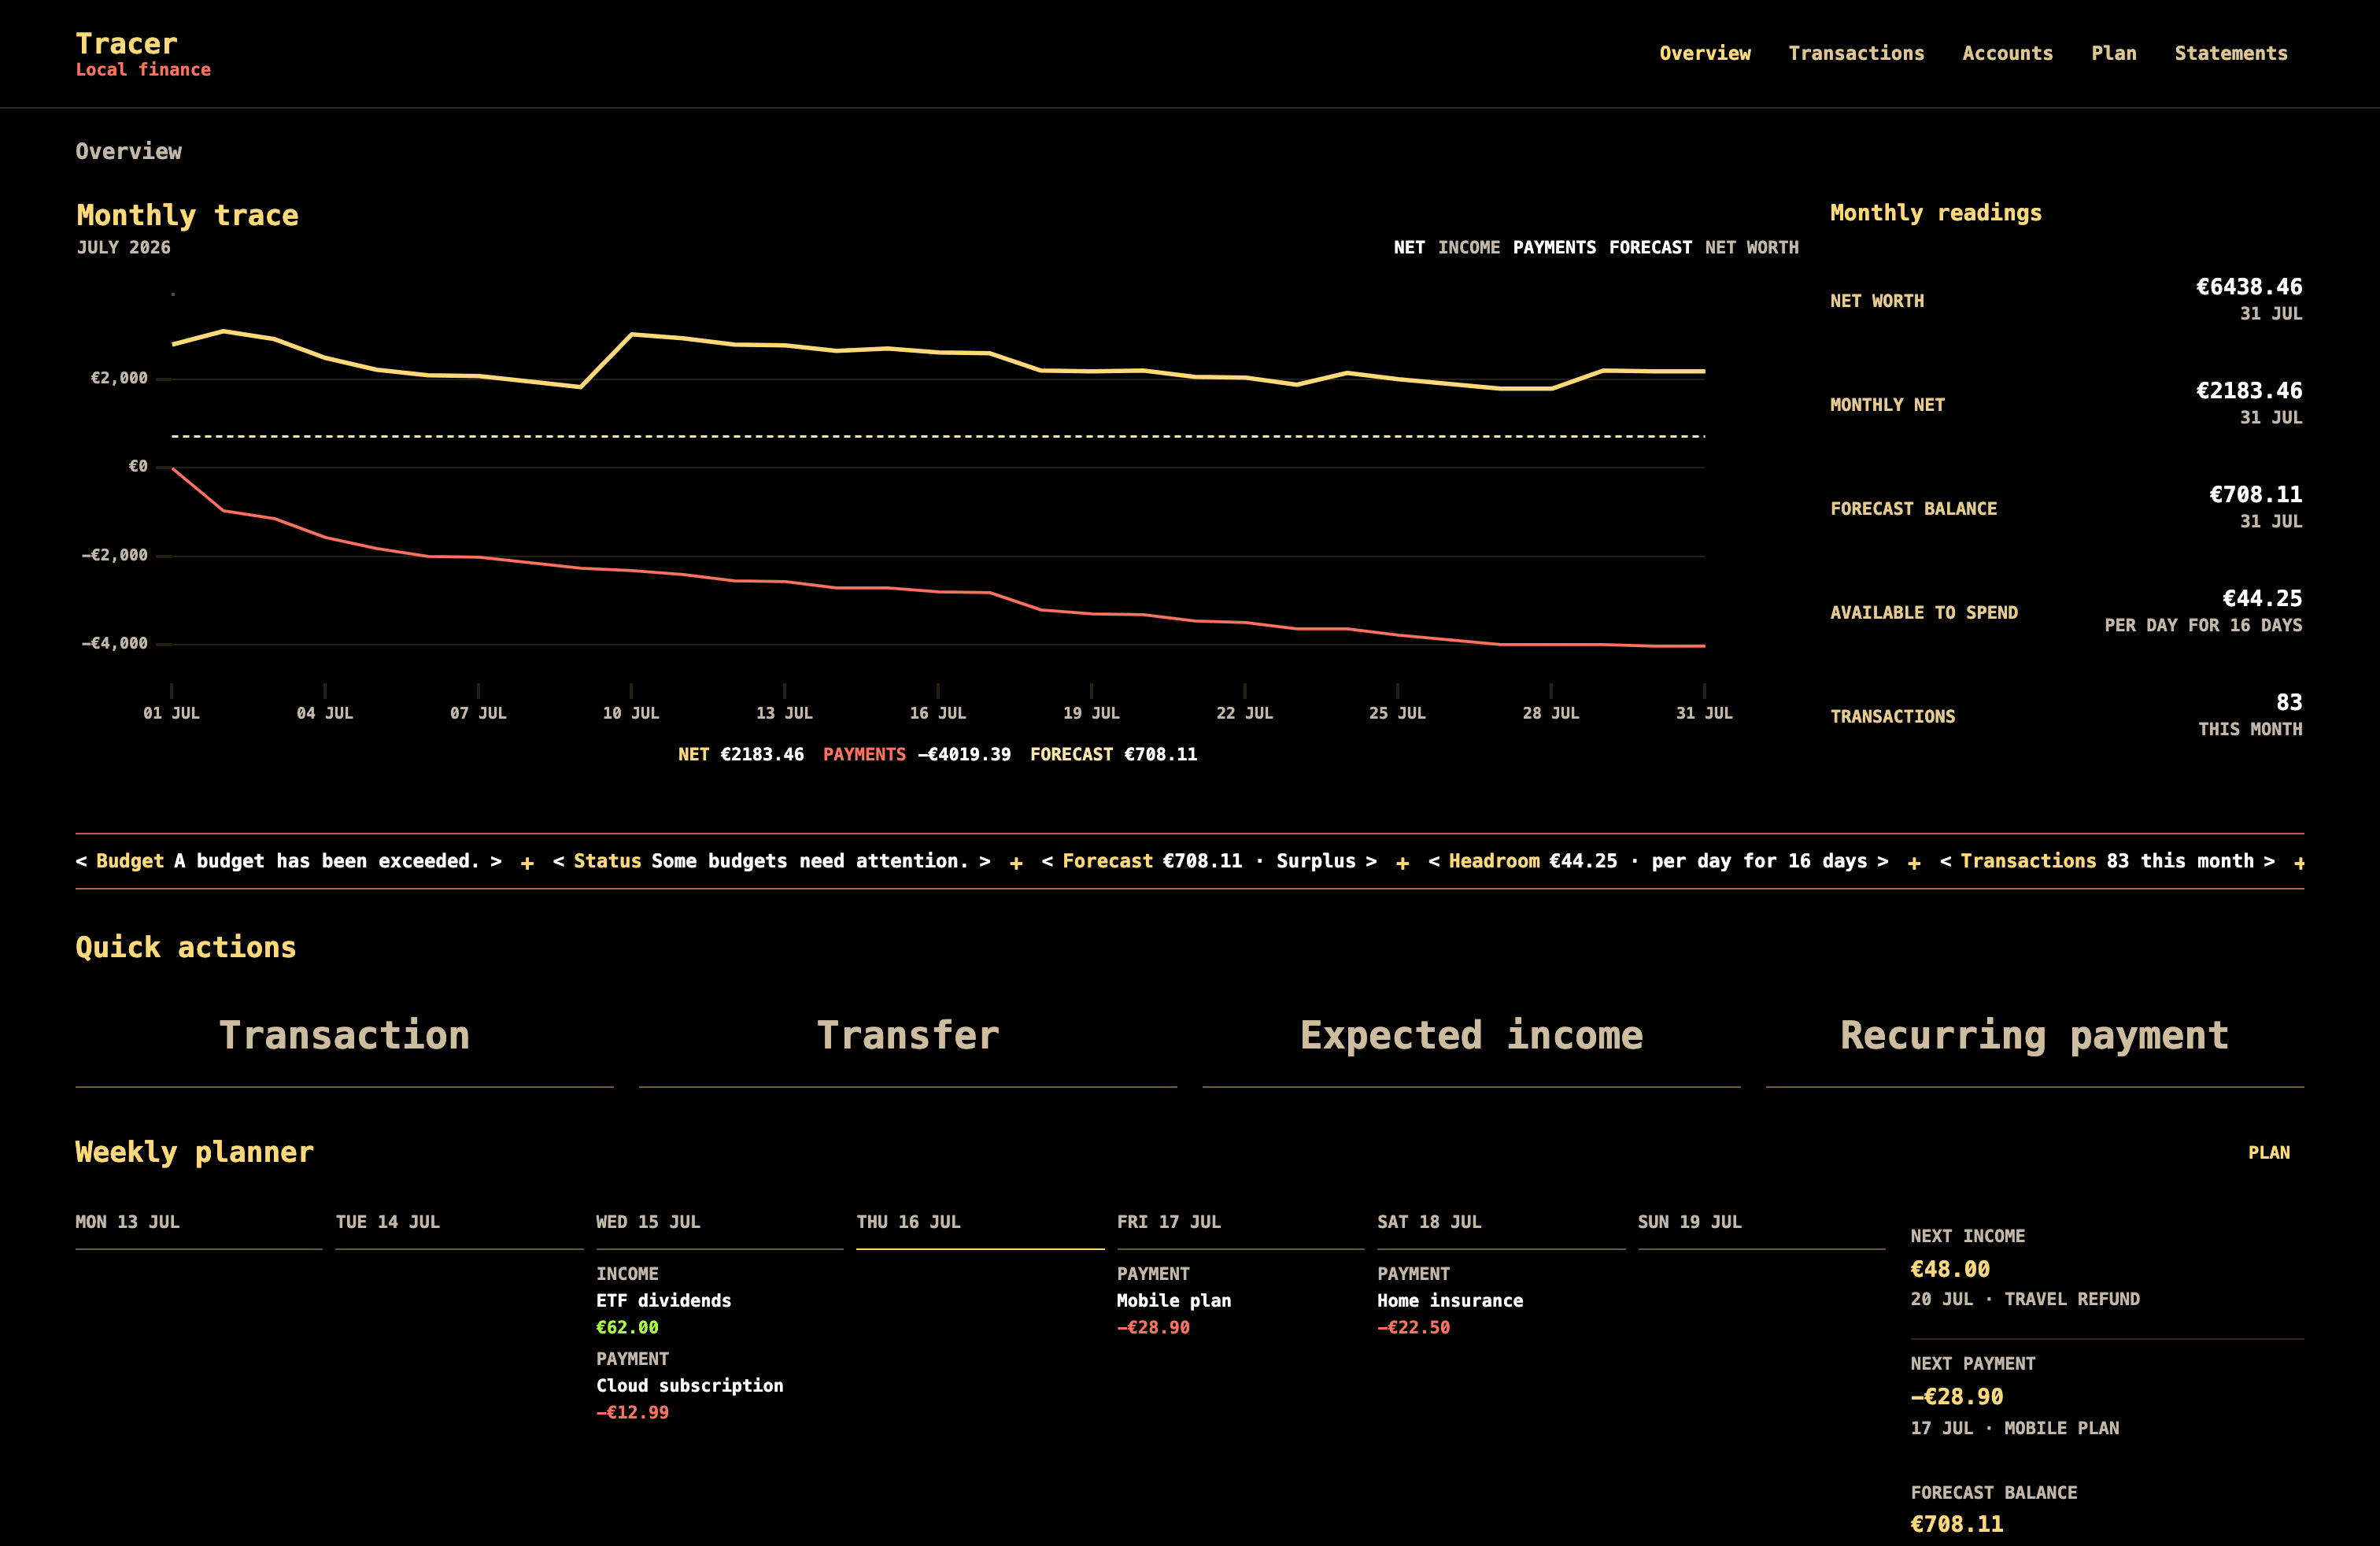
Task: Open the Forecast €708.11 Surplus ticker item
Action: pos(1209,861)
